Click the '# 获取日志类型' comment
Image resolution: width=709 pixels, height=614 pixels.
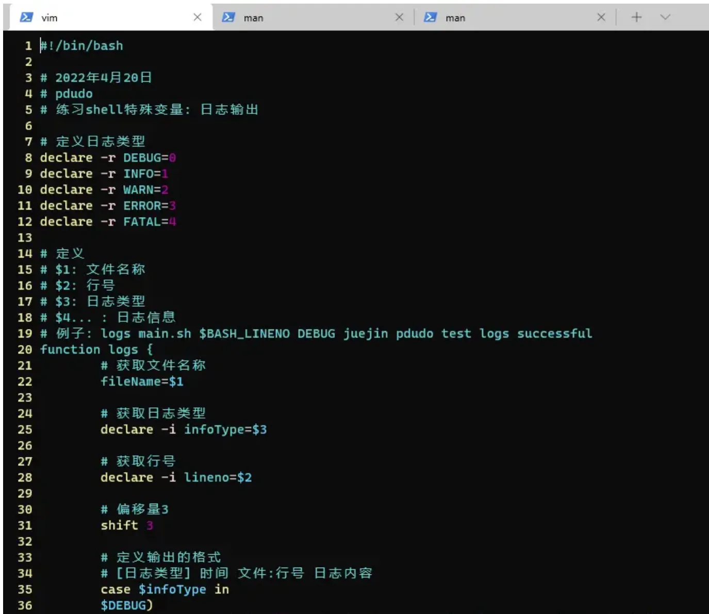pyautogui.click(x=153, y=413)
